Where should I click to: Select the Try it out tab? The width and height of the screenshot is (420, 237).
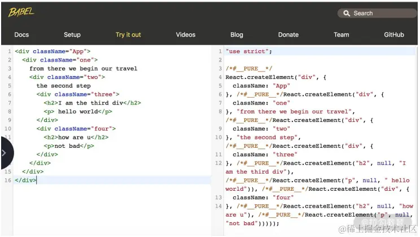pos(128,35)
